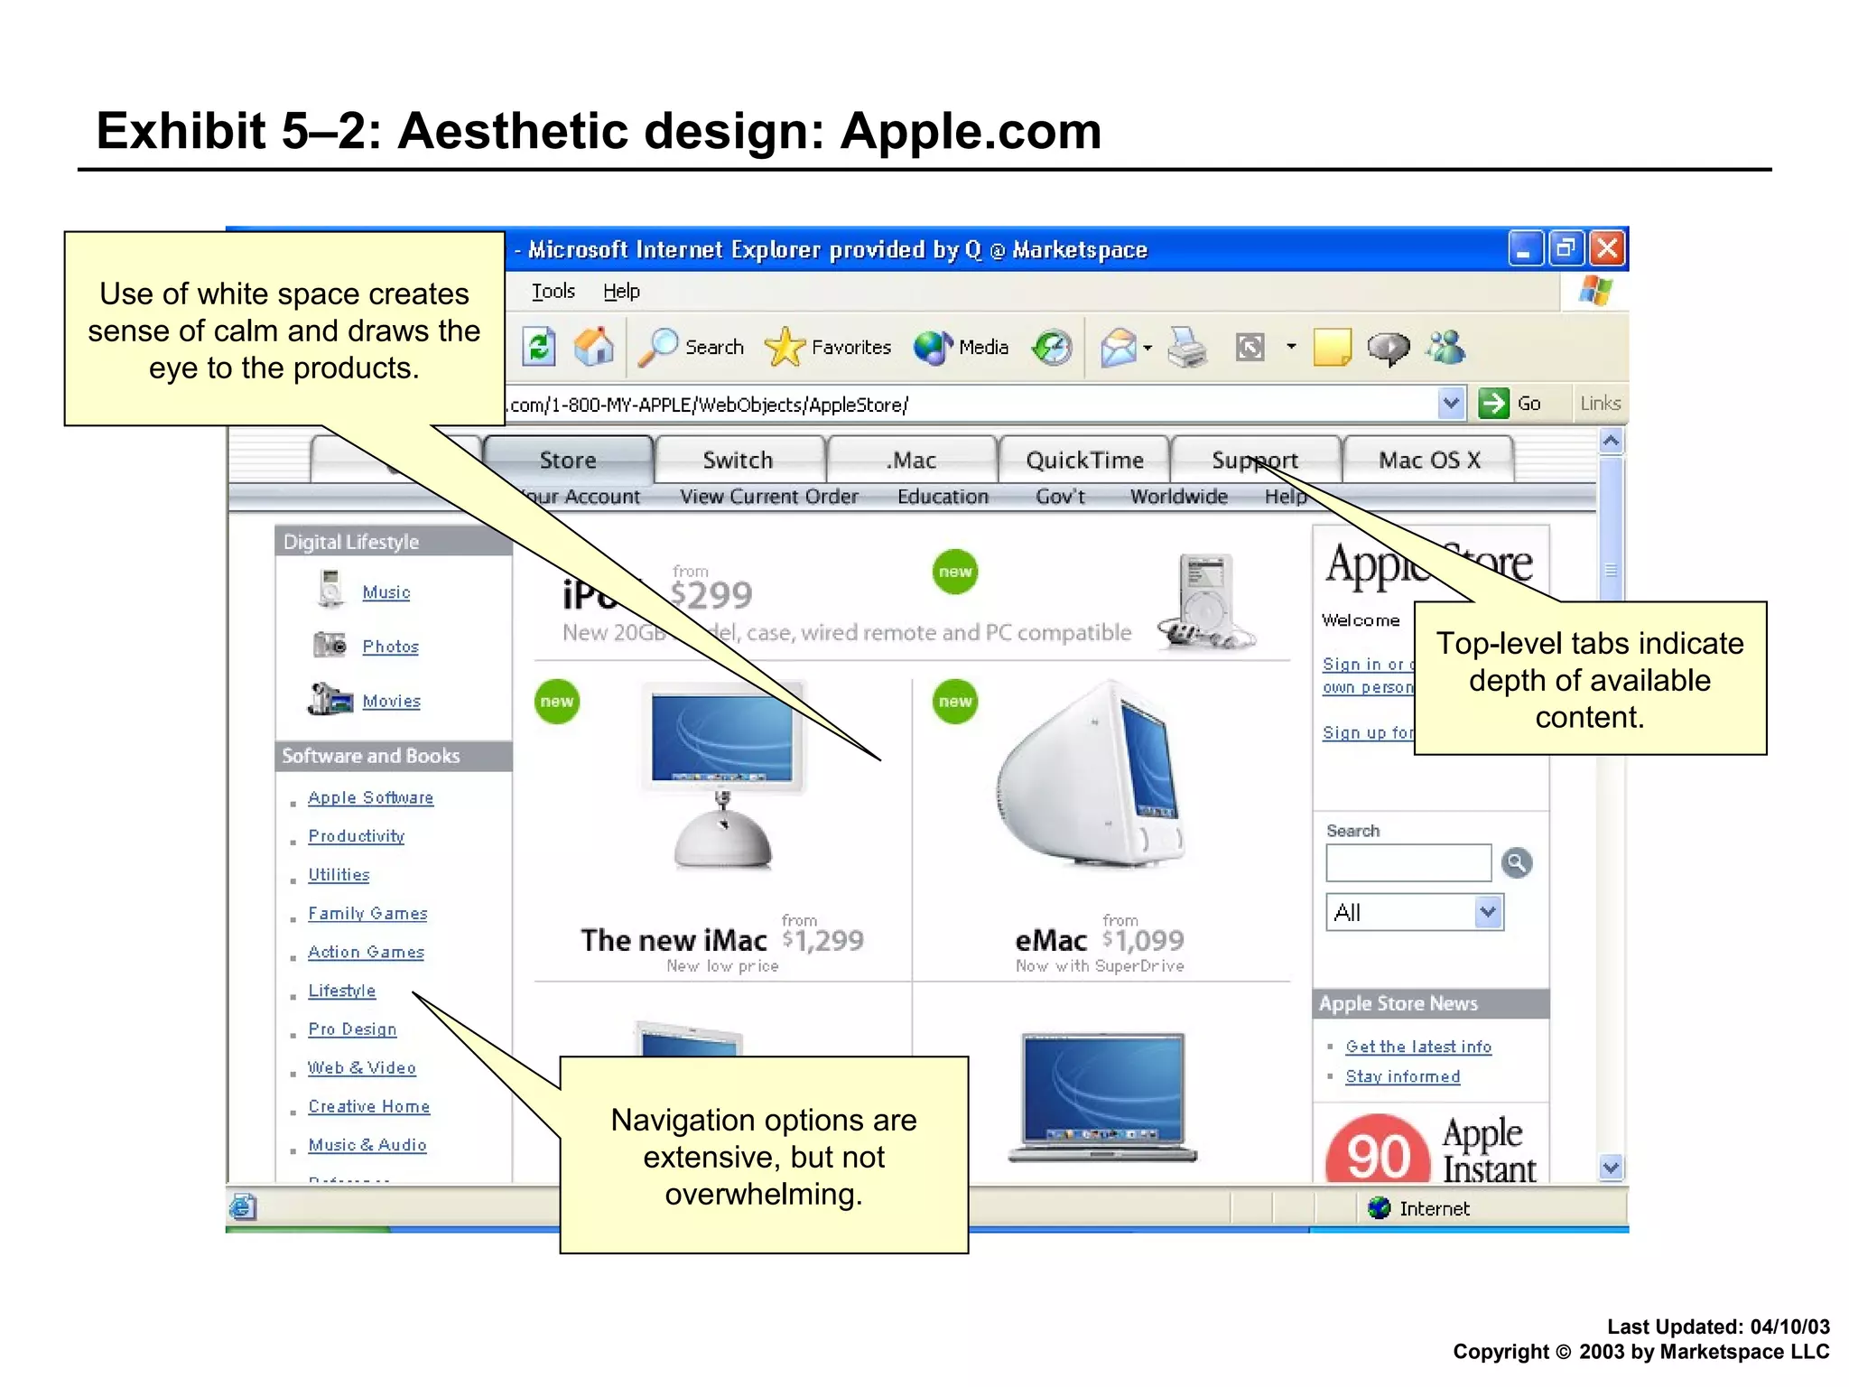Click the IE Refresh toolbar icon
The width and height of the screenshot is (1849, 1387).
point(539,348)
